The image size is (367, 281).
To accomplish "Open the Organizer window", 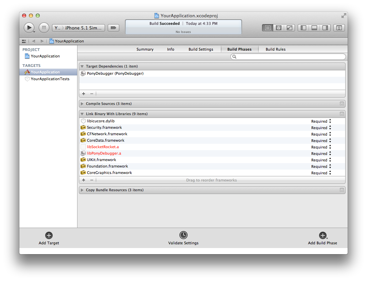I will pos(339,28).
